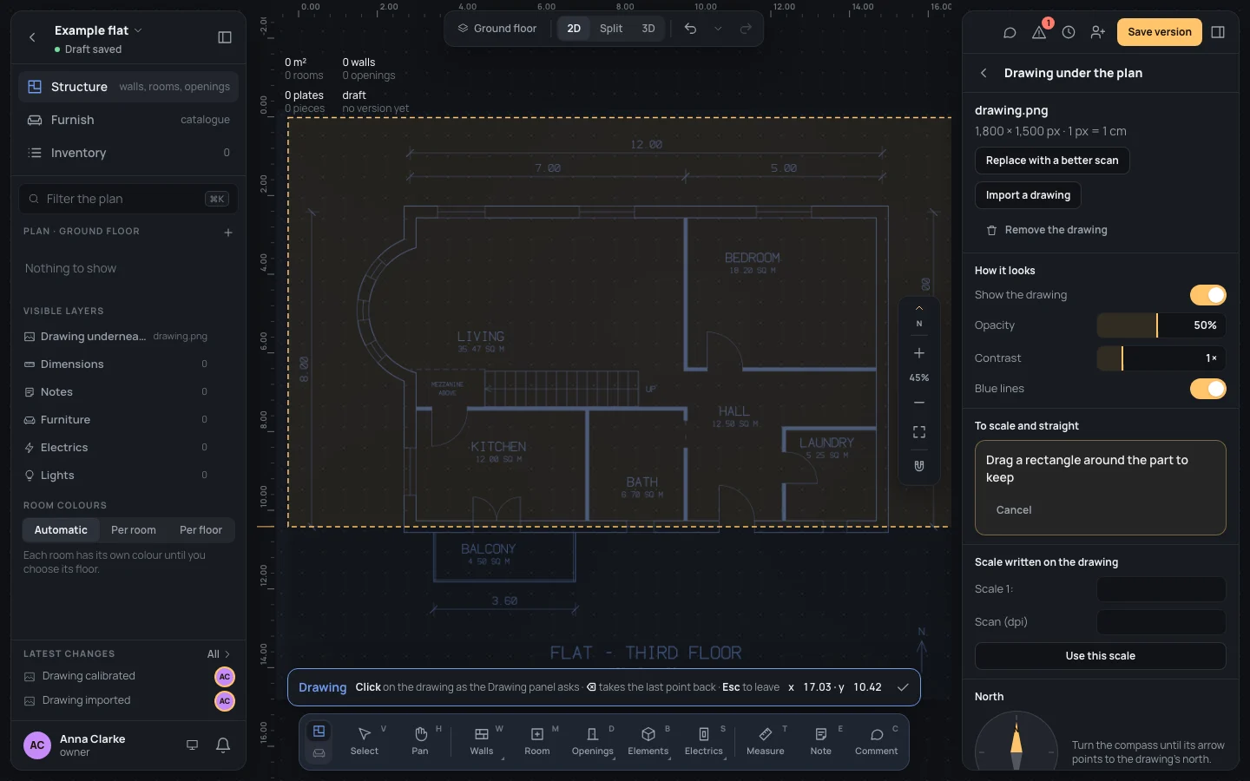
Task: Expand All latest changes
Action: tap(219, 654)
